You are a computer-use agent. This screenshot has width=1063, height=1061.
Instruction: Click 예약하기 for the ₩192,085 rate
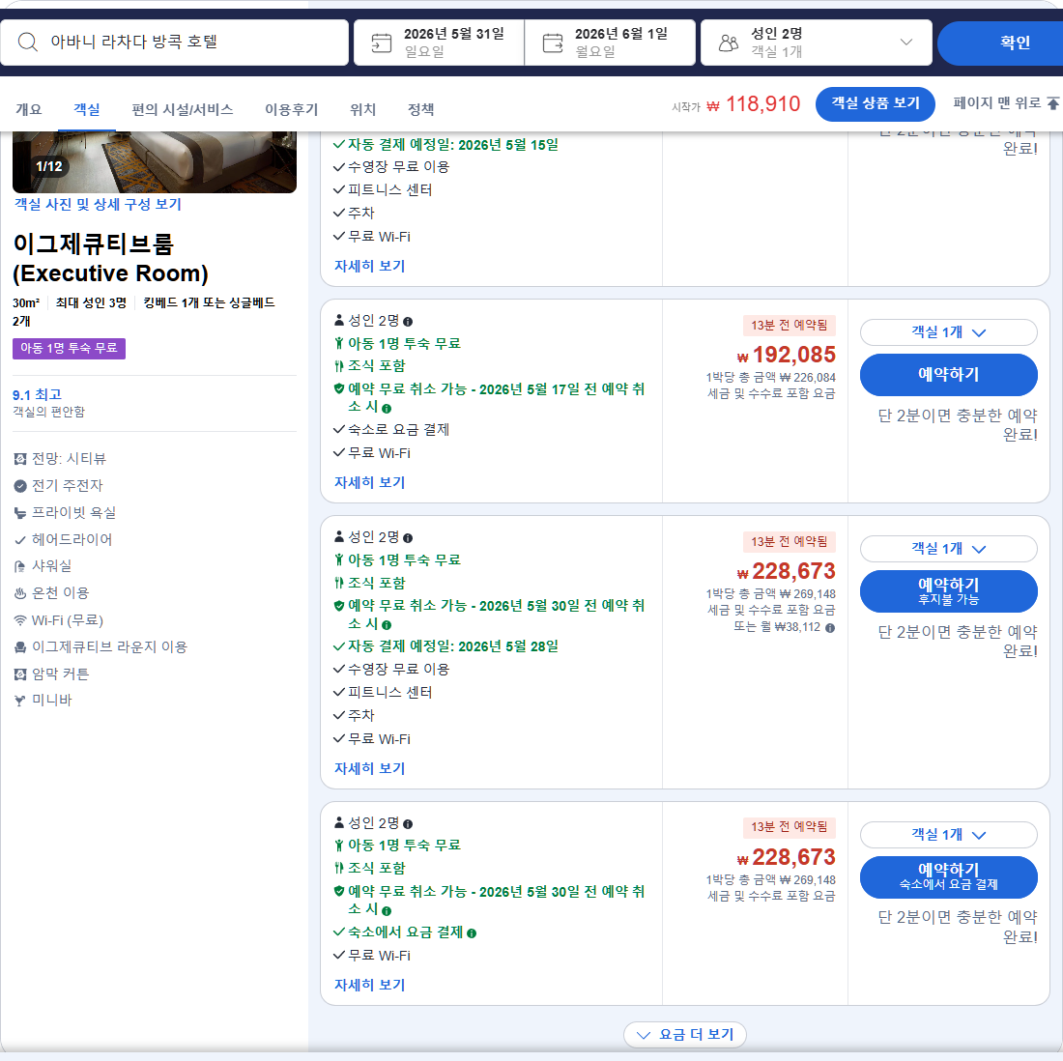(x=948, y=374)
